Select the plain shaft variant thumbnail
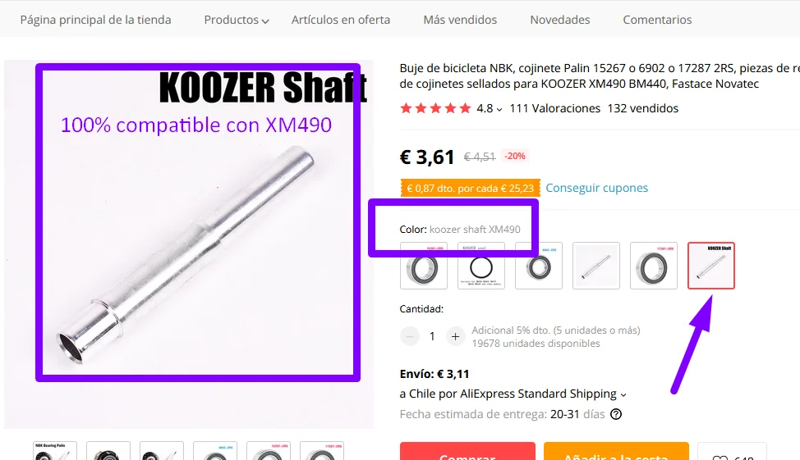The height and width of the screenshot is (460, 800). (x=596, y=266)
